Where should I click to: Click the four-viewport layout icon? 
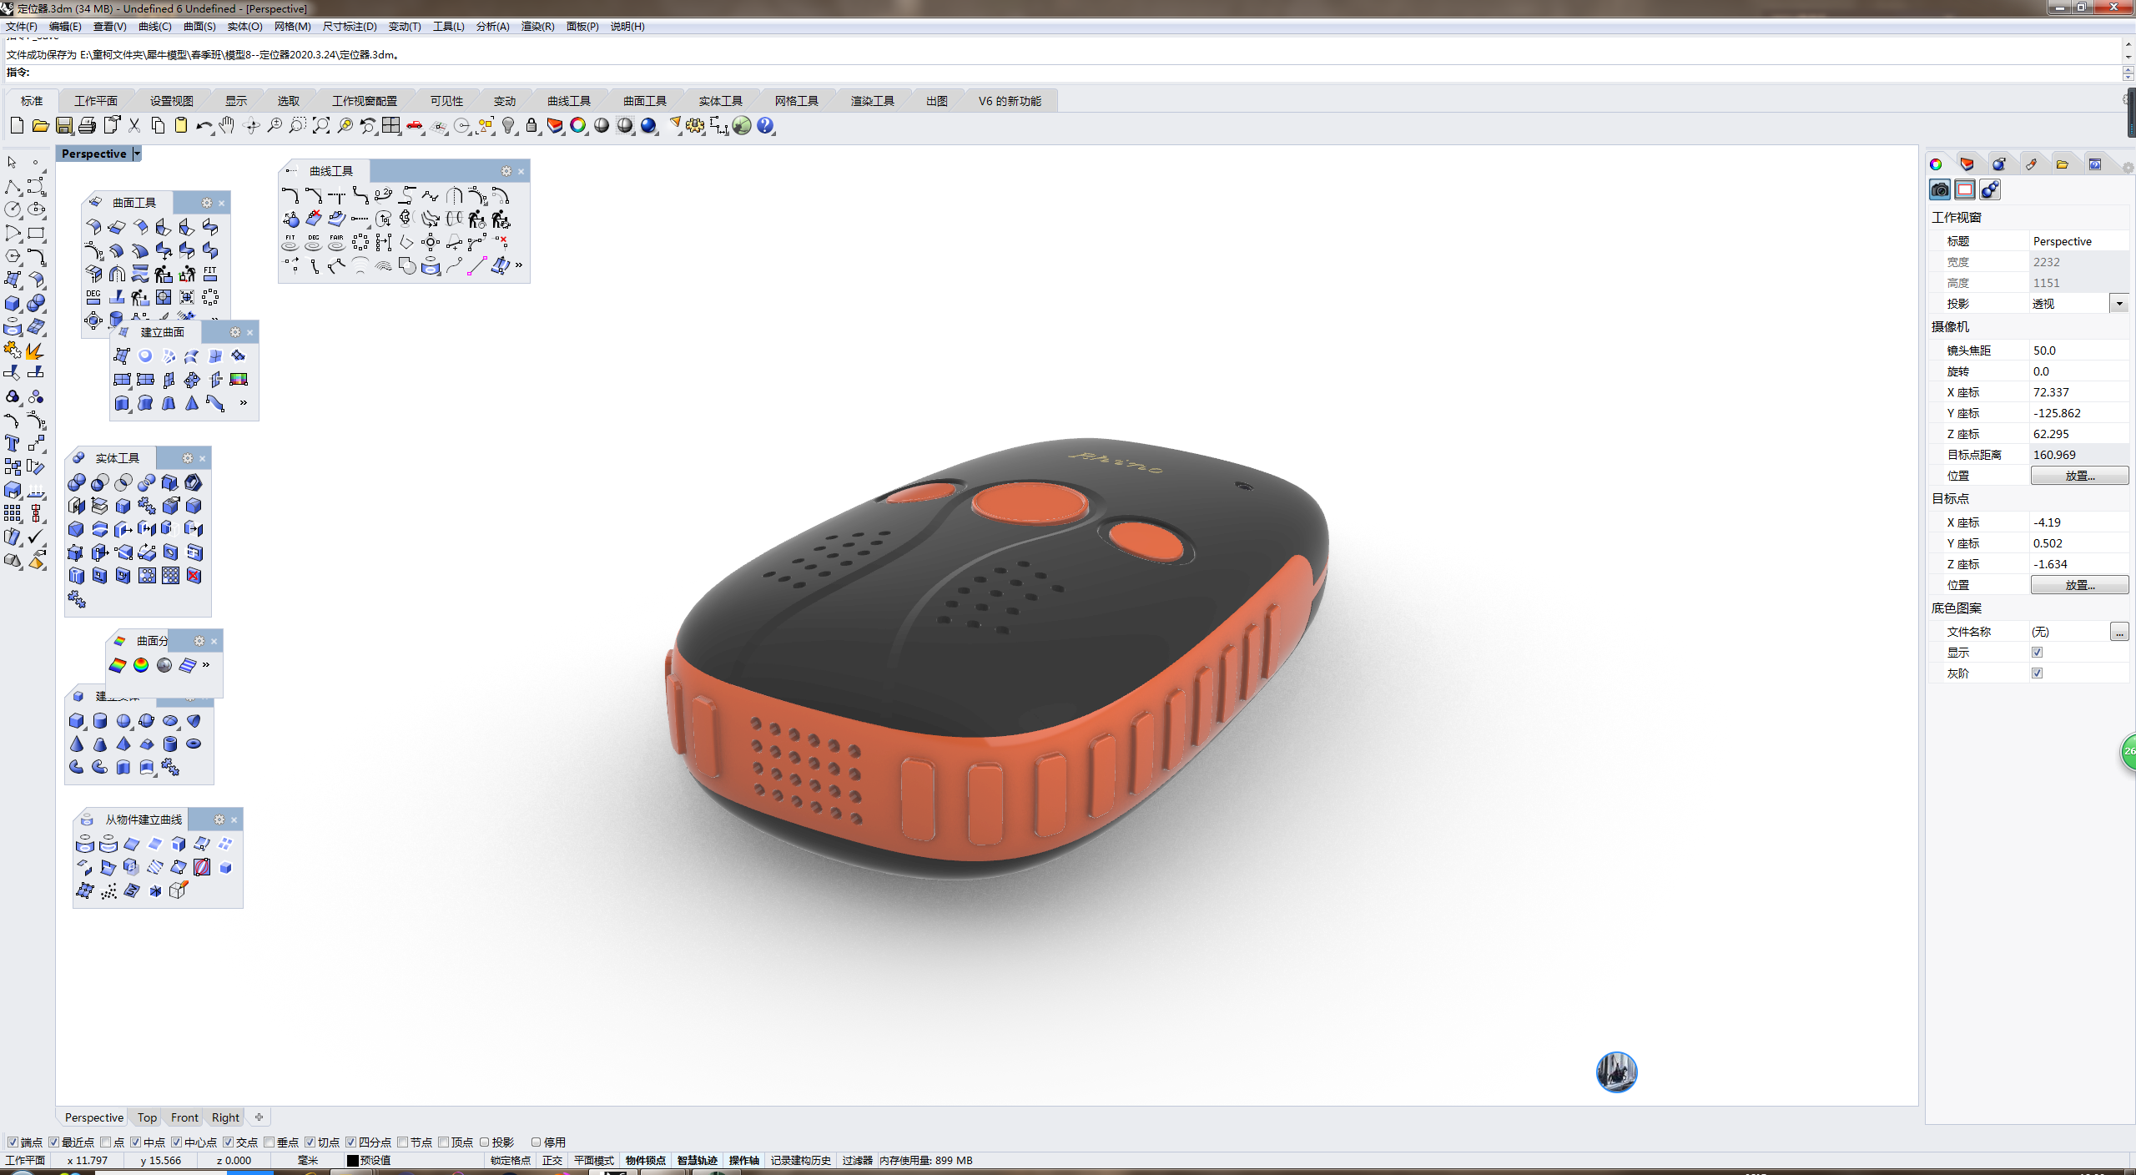tap(391, 126)
